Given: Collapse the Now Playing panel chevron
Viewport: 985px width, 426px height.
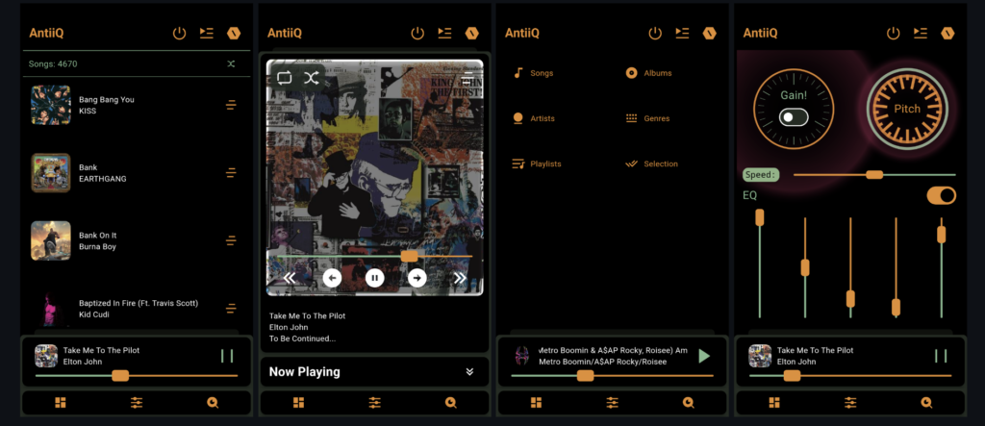Looking at the screenshot, I should click(469, 372).
